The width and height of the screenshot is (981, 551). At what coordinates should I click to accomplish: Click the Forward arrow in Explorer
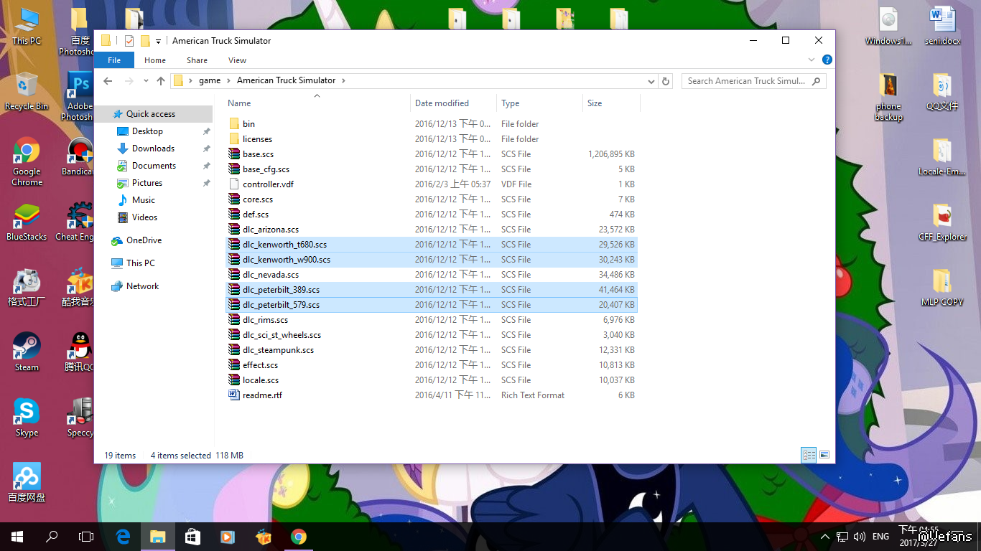[x=129, y=81]
